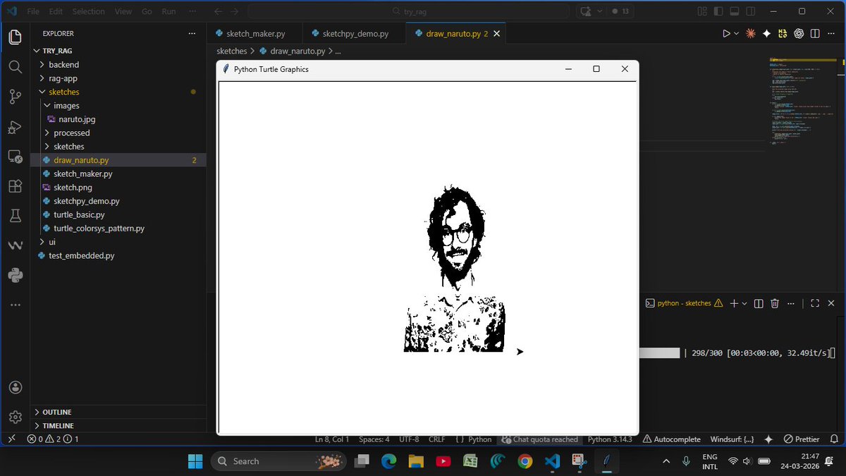846x476 pixels.
Task: Open the Extensions view
Action: pos(15,186)
